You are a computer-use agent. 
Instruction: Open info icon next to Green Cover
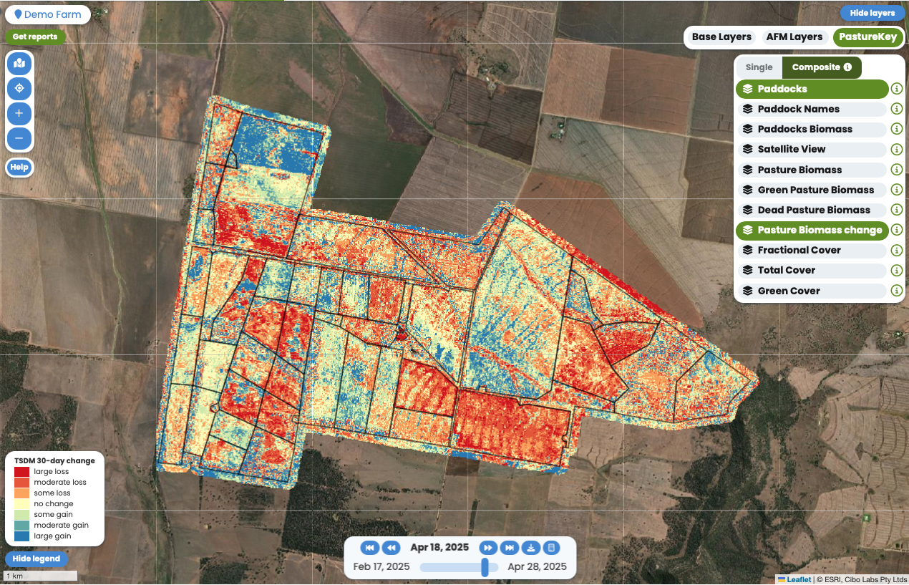(896, 291)
